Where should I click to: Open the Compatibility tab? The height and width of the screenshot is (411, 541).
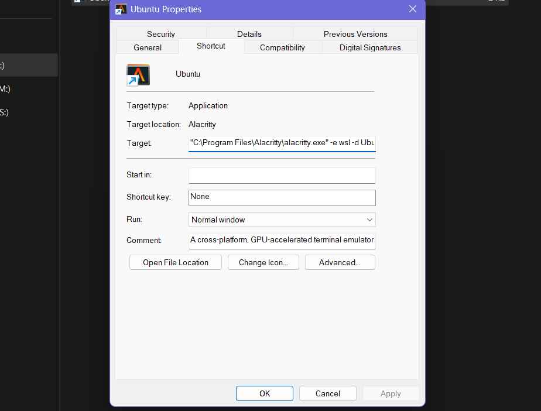coord(282,47)
